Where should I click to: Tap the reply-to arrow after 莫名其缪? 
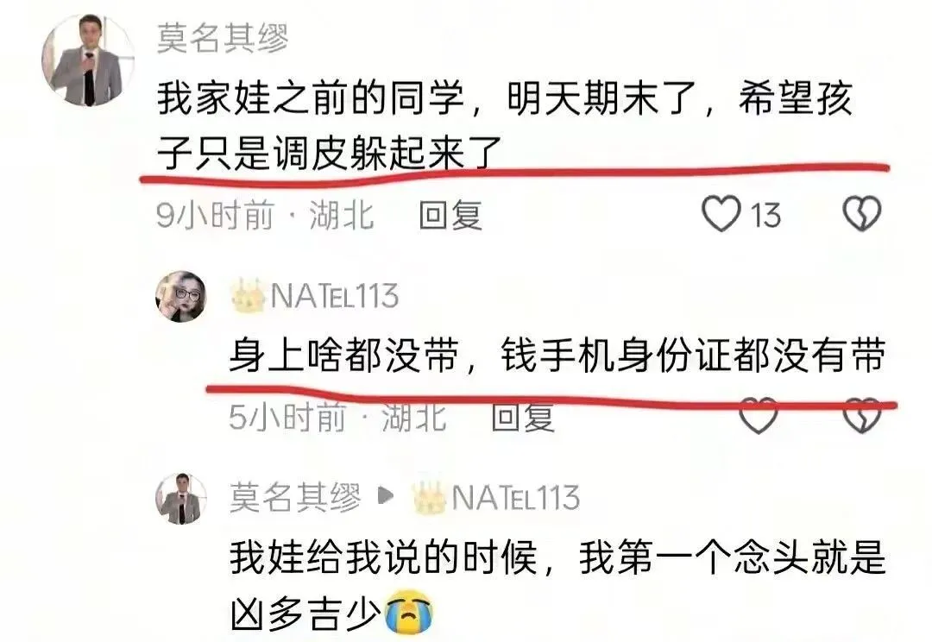(386, 495)
